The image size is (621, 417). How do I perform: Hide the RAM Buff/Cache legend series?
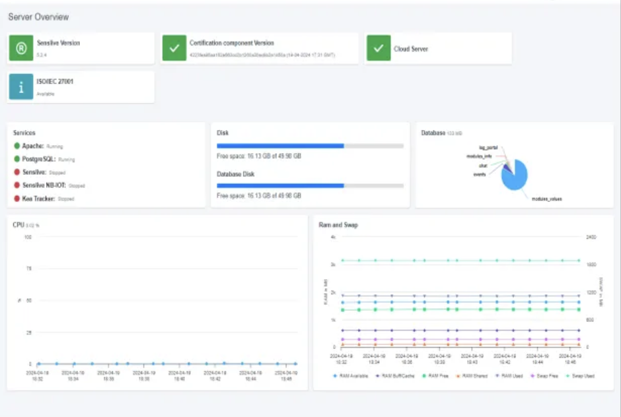394,376
